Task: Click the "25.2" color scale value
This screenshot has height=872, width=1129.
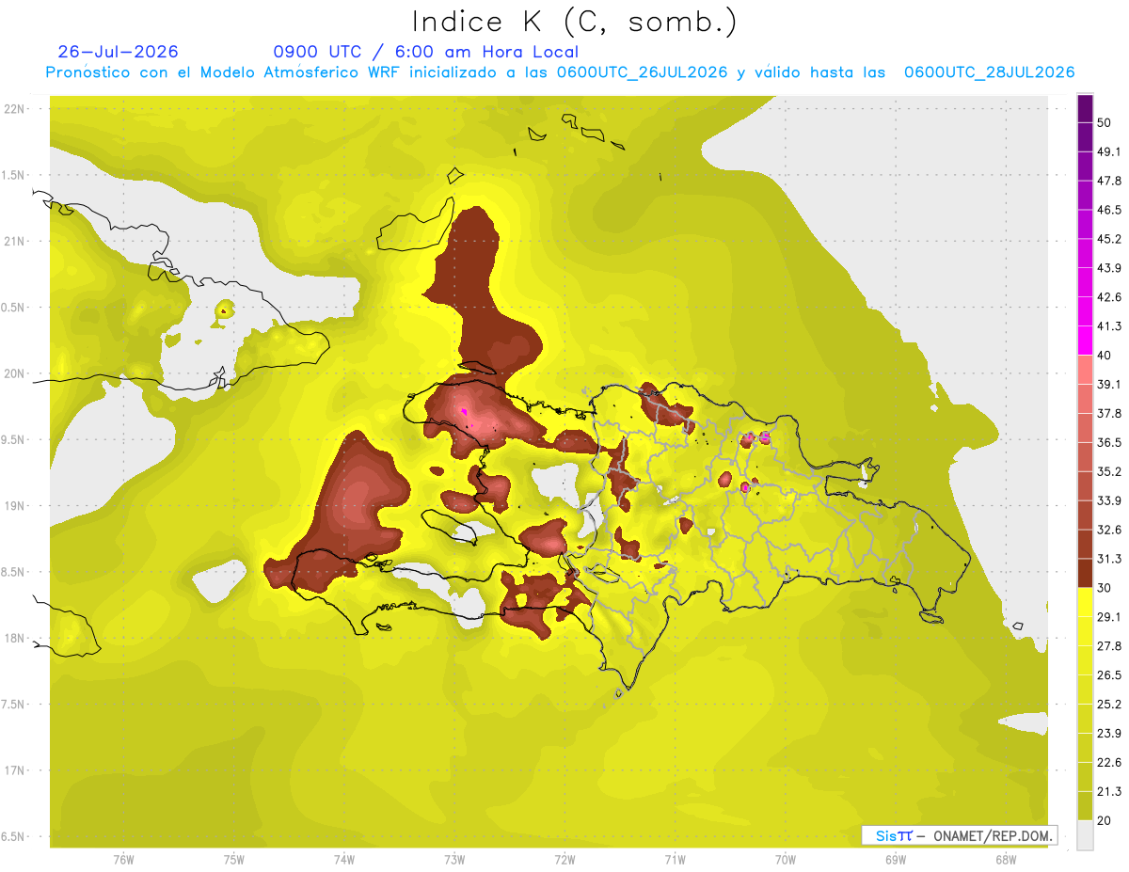Action: (x=1110, y=705)
